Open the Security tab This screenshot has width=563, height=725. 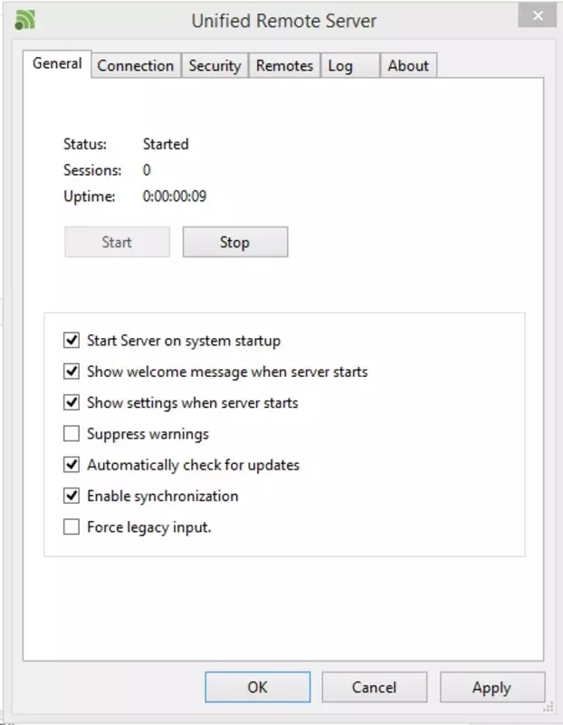pos(215,65)
